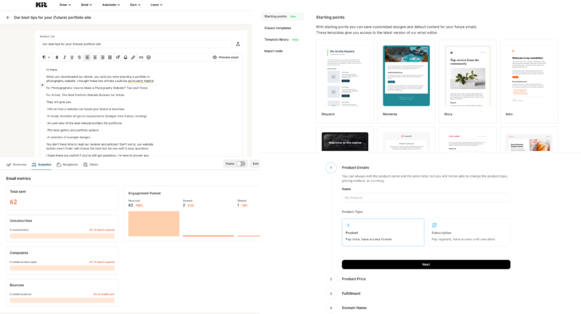Click the plus icon to add block
Viewport: 581px width, 314px height.
42,85
